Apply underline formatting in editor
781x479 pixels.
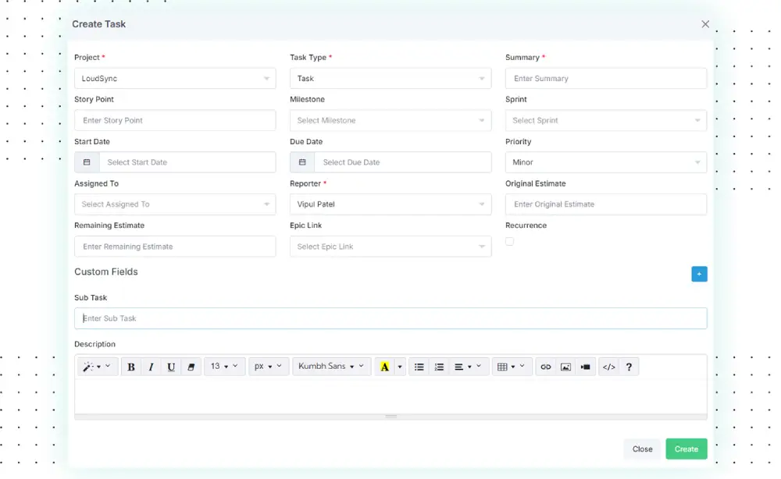point(171,367)
